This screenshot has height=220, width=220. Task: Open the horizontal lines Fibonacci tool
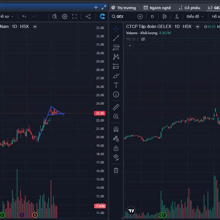point(116,47)
